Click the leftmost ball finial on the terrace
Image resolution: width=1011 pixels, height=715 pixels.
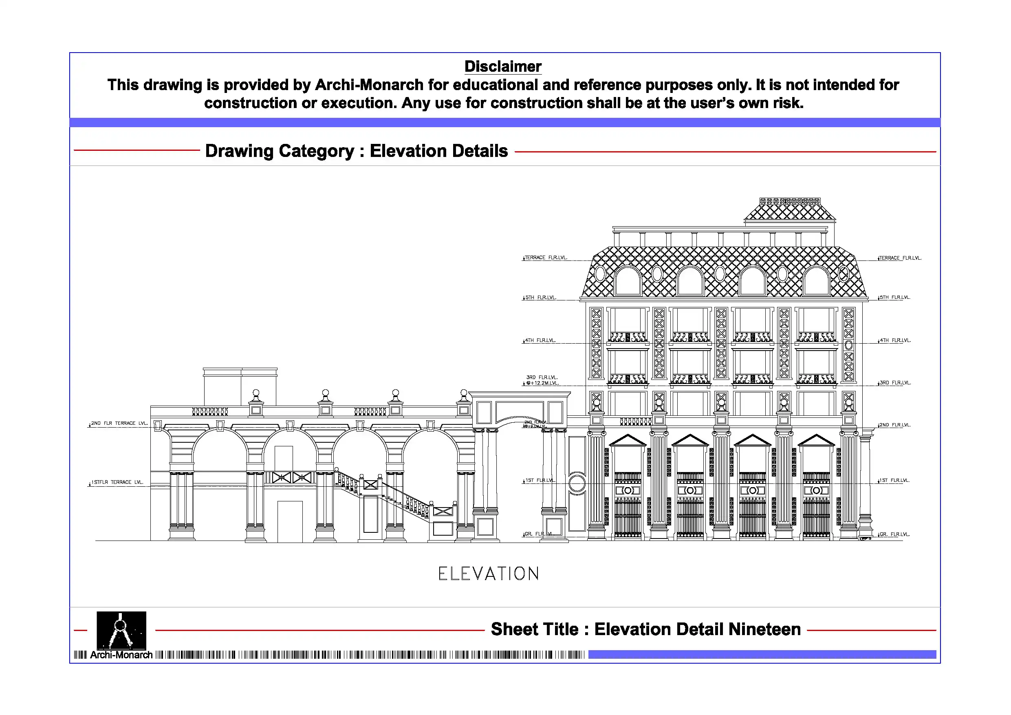pyautogui.click(x=256, y=393)
